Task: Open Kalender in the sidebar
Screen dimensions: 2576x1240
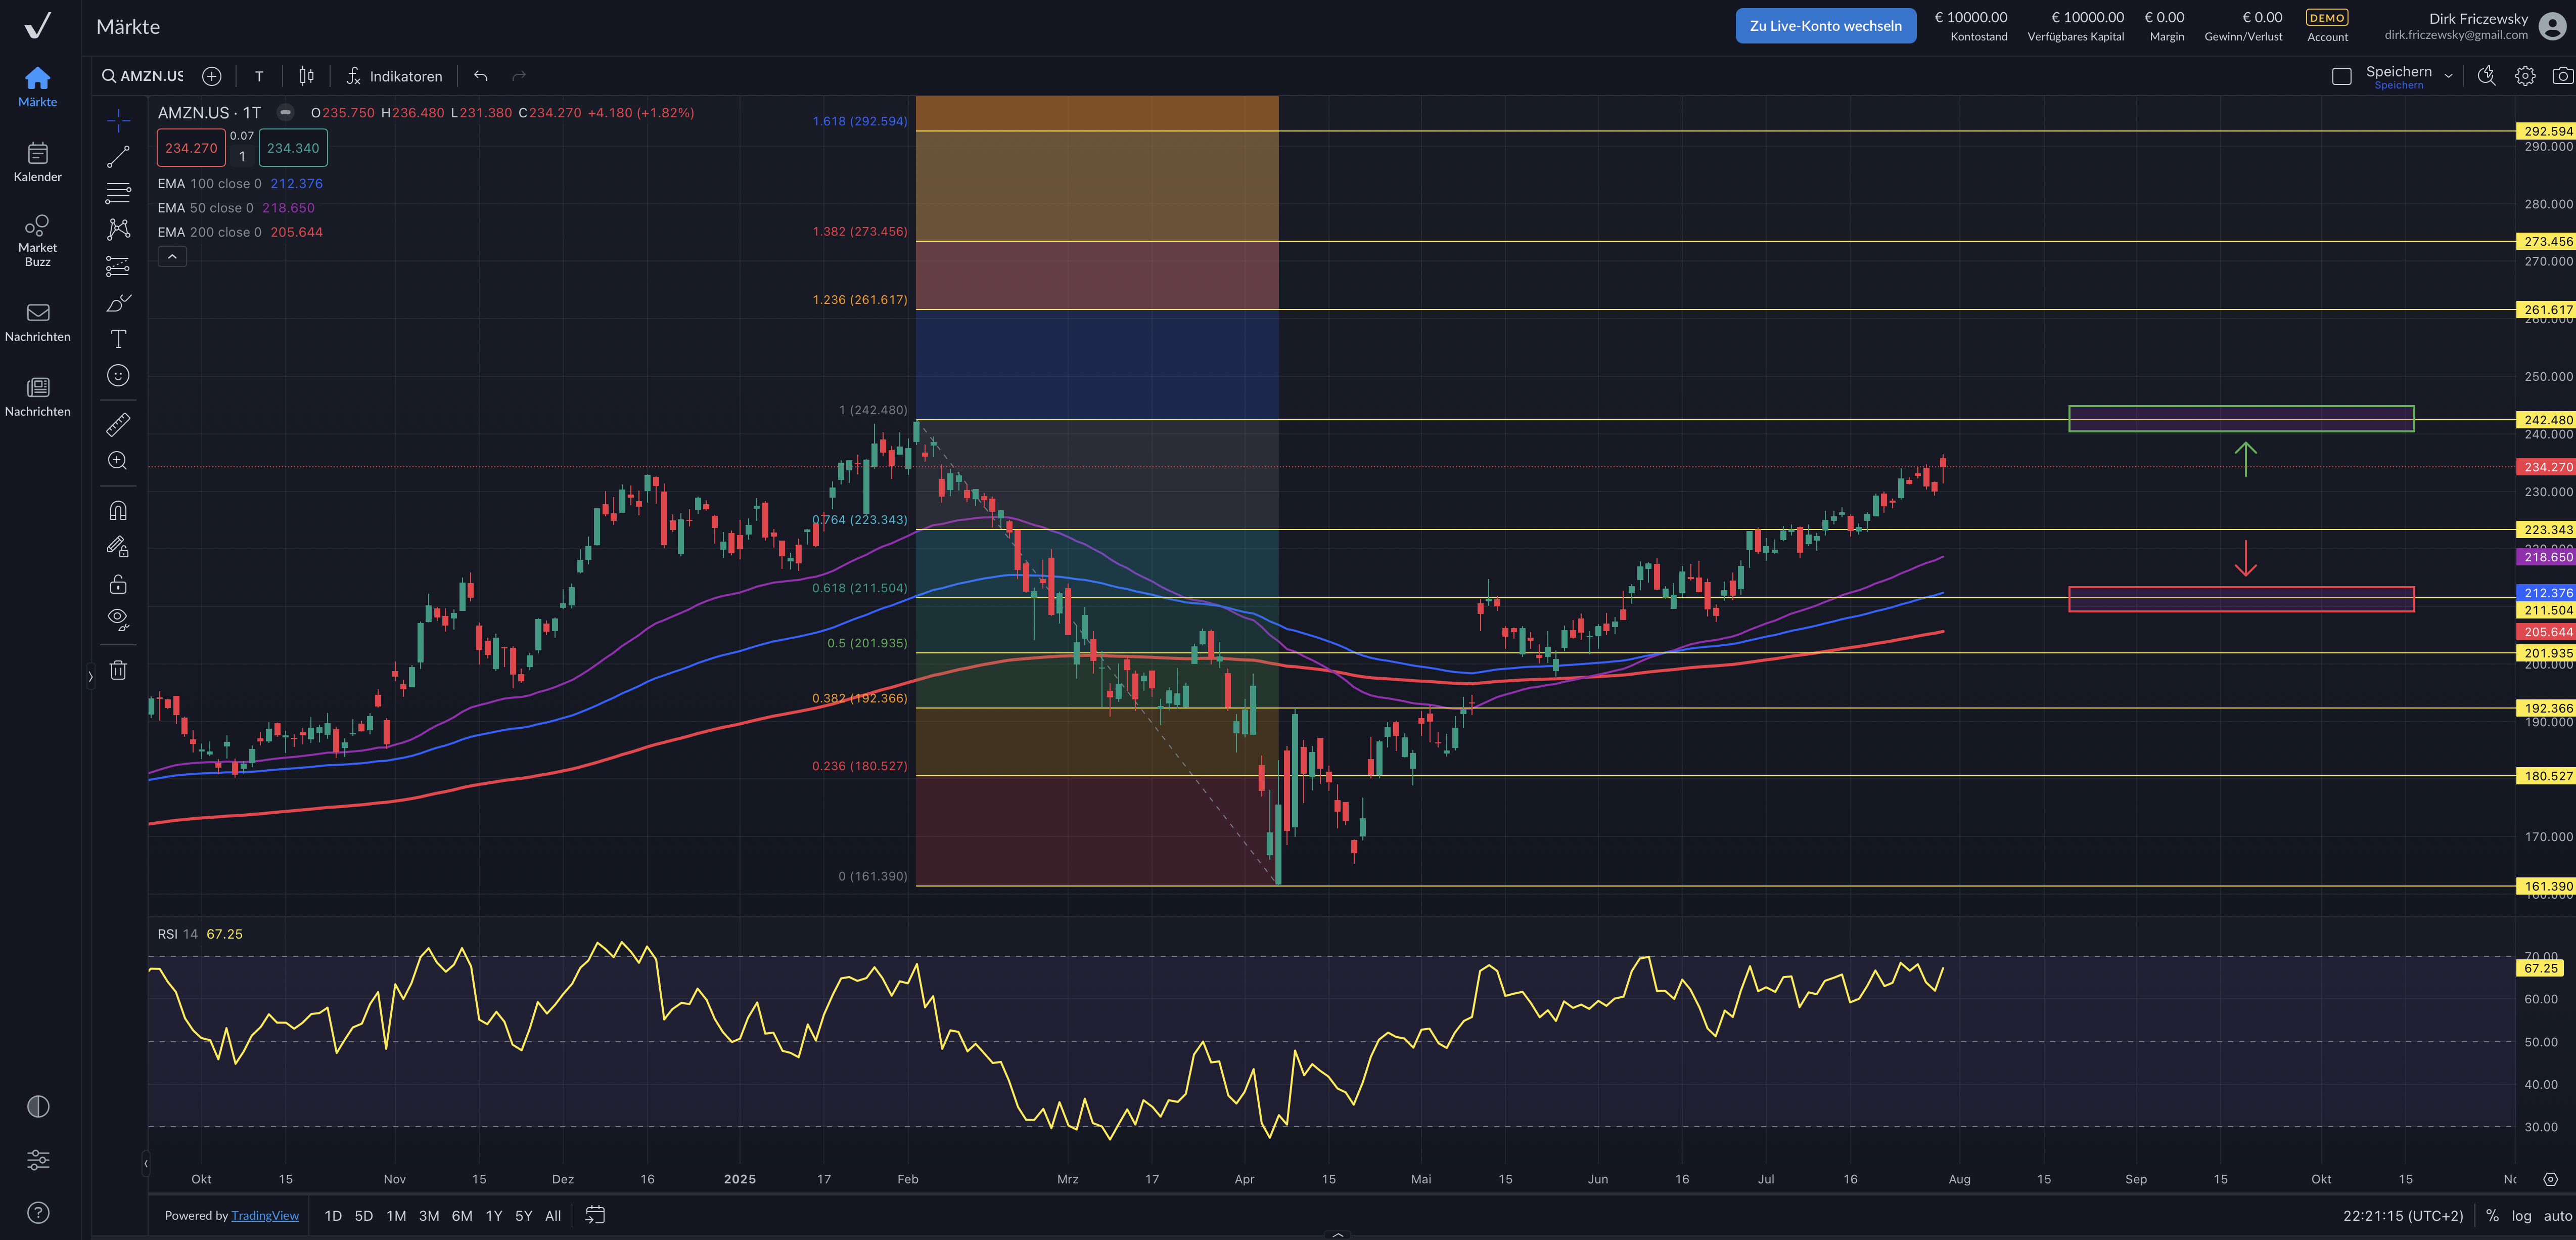Action: point(38,162)
